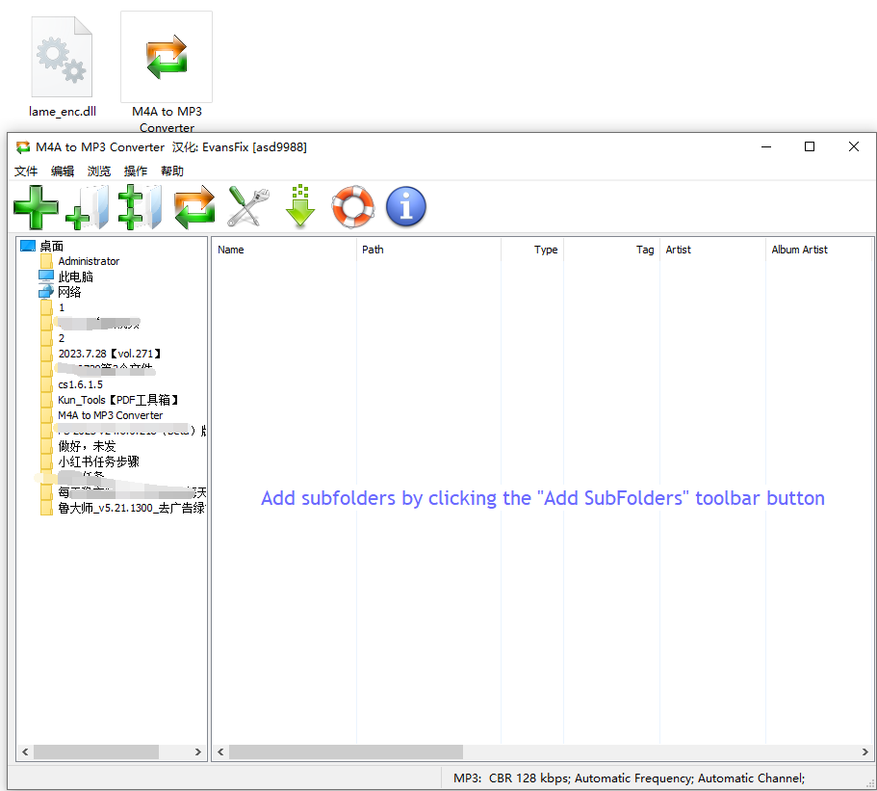Show About info with the blue i icon

(x=406, y=206)
